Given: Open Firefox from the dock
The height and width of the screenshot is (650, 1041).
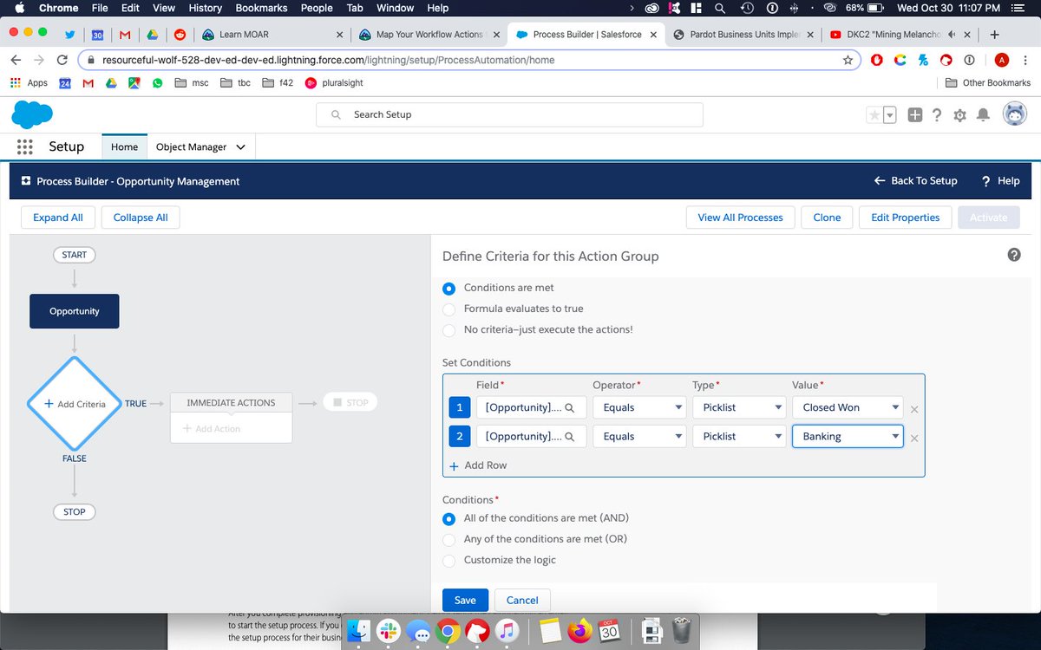Looking at the screenshot, I should coord(579,630).
